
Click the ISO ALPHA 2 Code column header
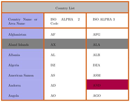[x=65, y=21]
